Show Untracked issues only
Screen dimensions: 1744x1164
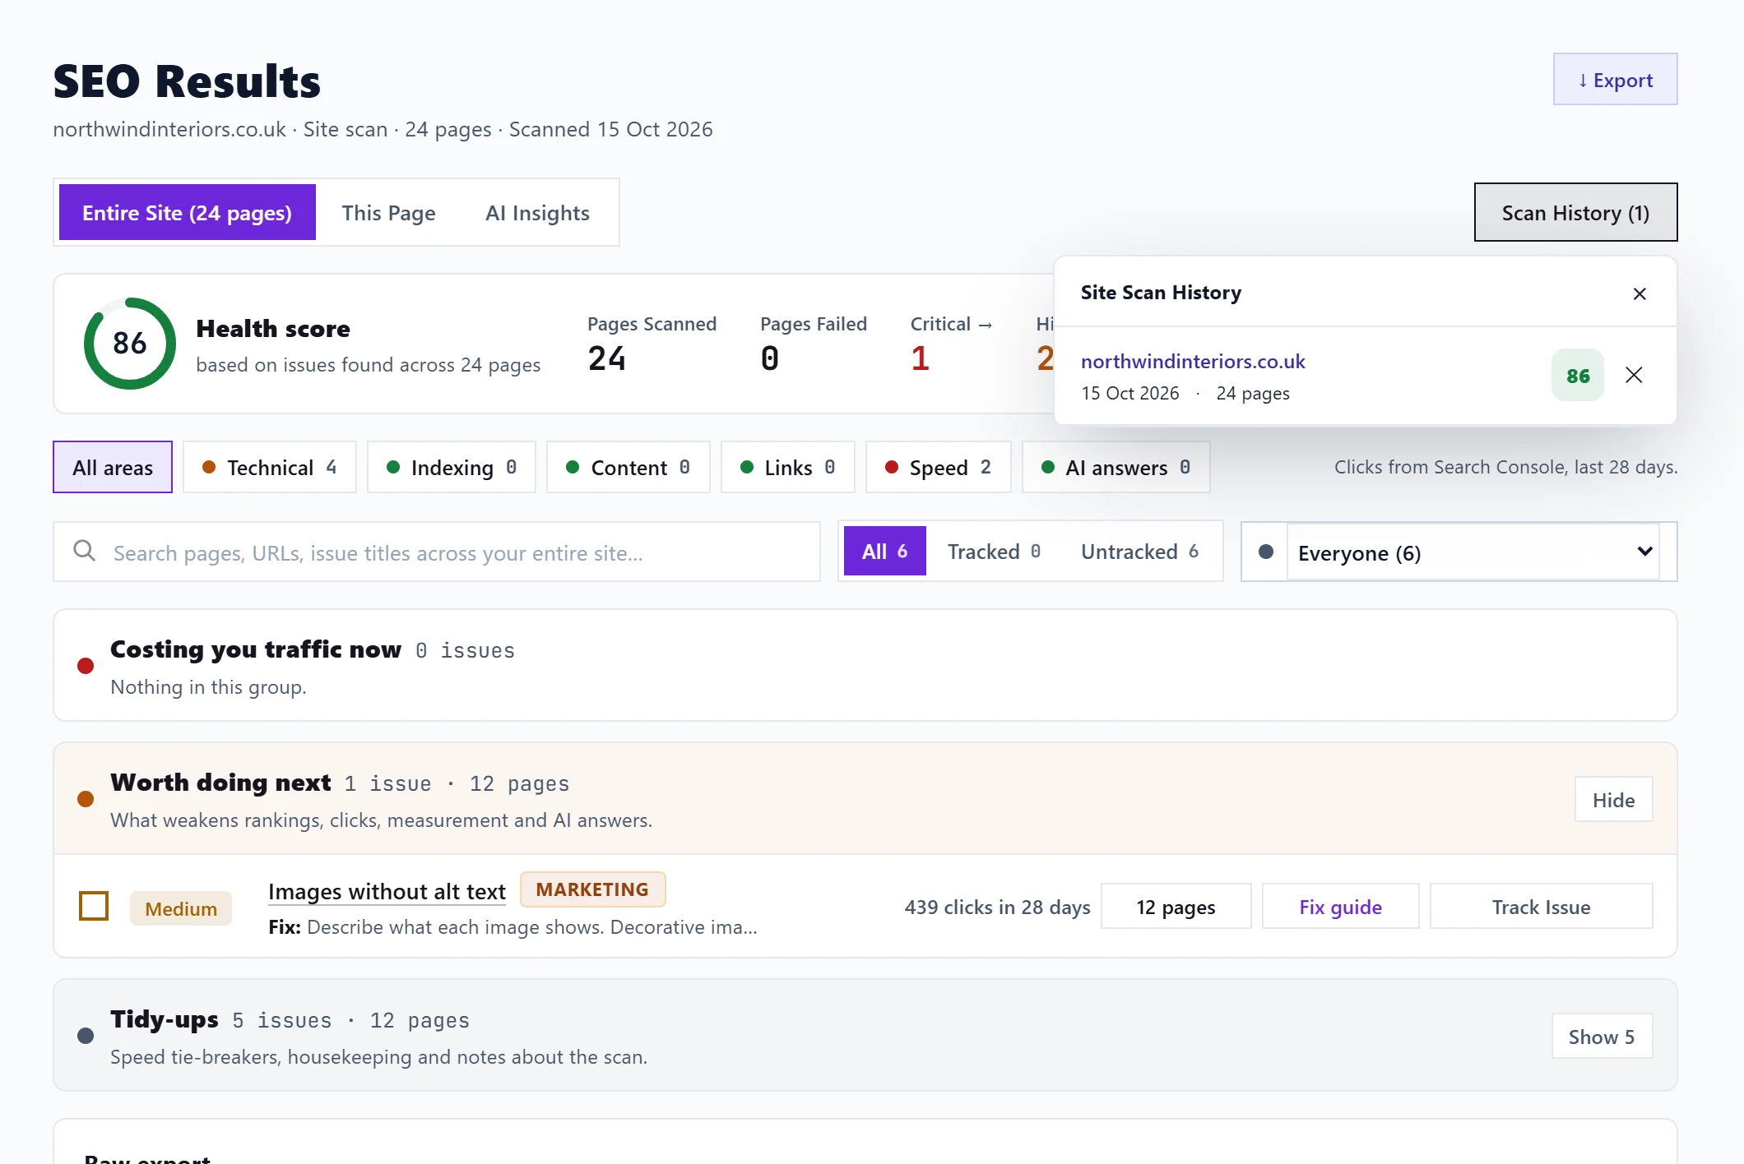1140,551
